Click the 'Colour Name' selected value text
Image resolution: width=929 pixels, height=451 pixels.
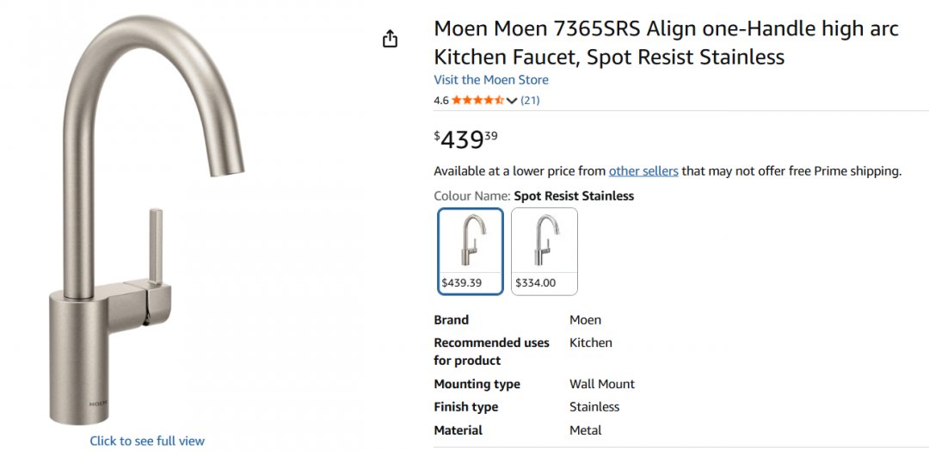(573, 195)
